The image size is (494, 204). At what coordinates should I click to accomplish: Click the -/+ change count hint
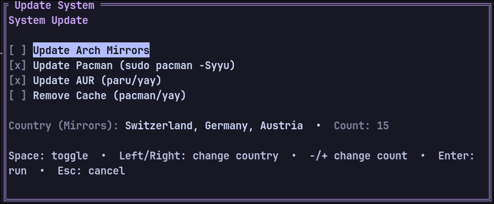click(358, 156)
